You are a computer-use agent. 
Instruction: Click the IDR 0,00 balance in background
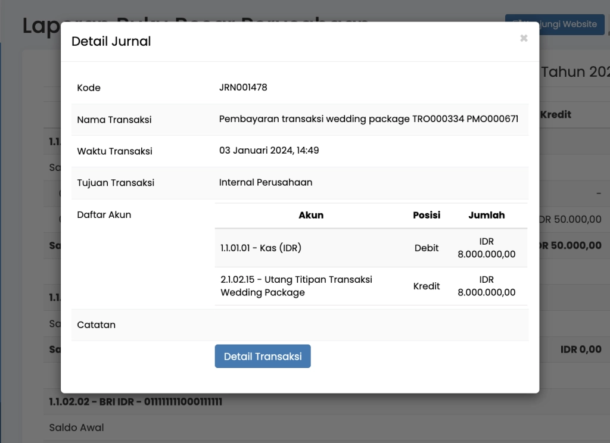581,350
